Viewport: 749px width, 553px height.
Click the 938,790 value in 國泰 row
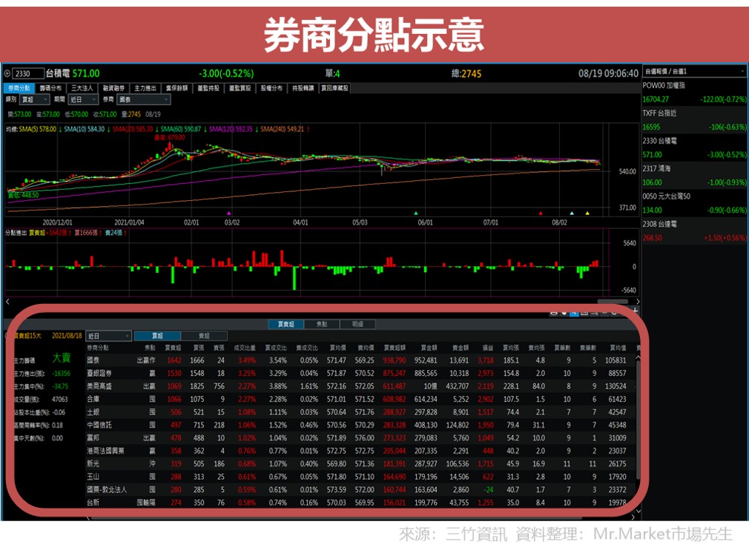tap(394, 360)
